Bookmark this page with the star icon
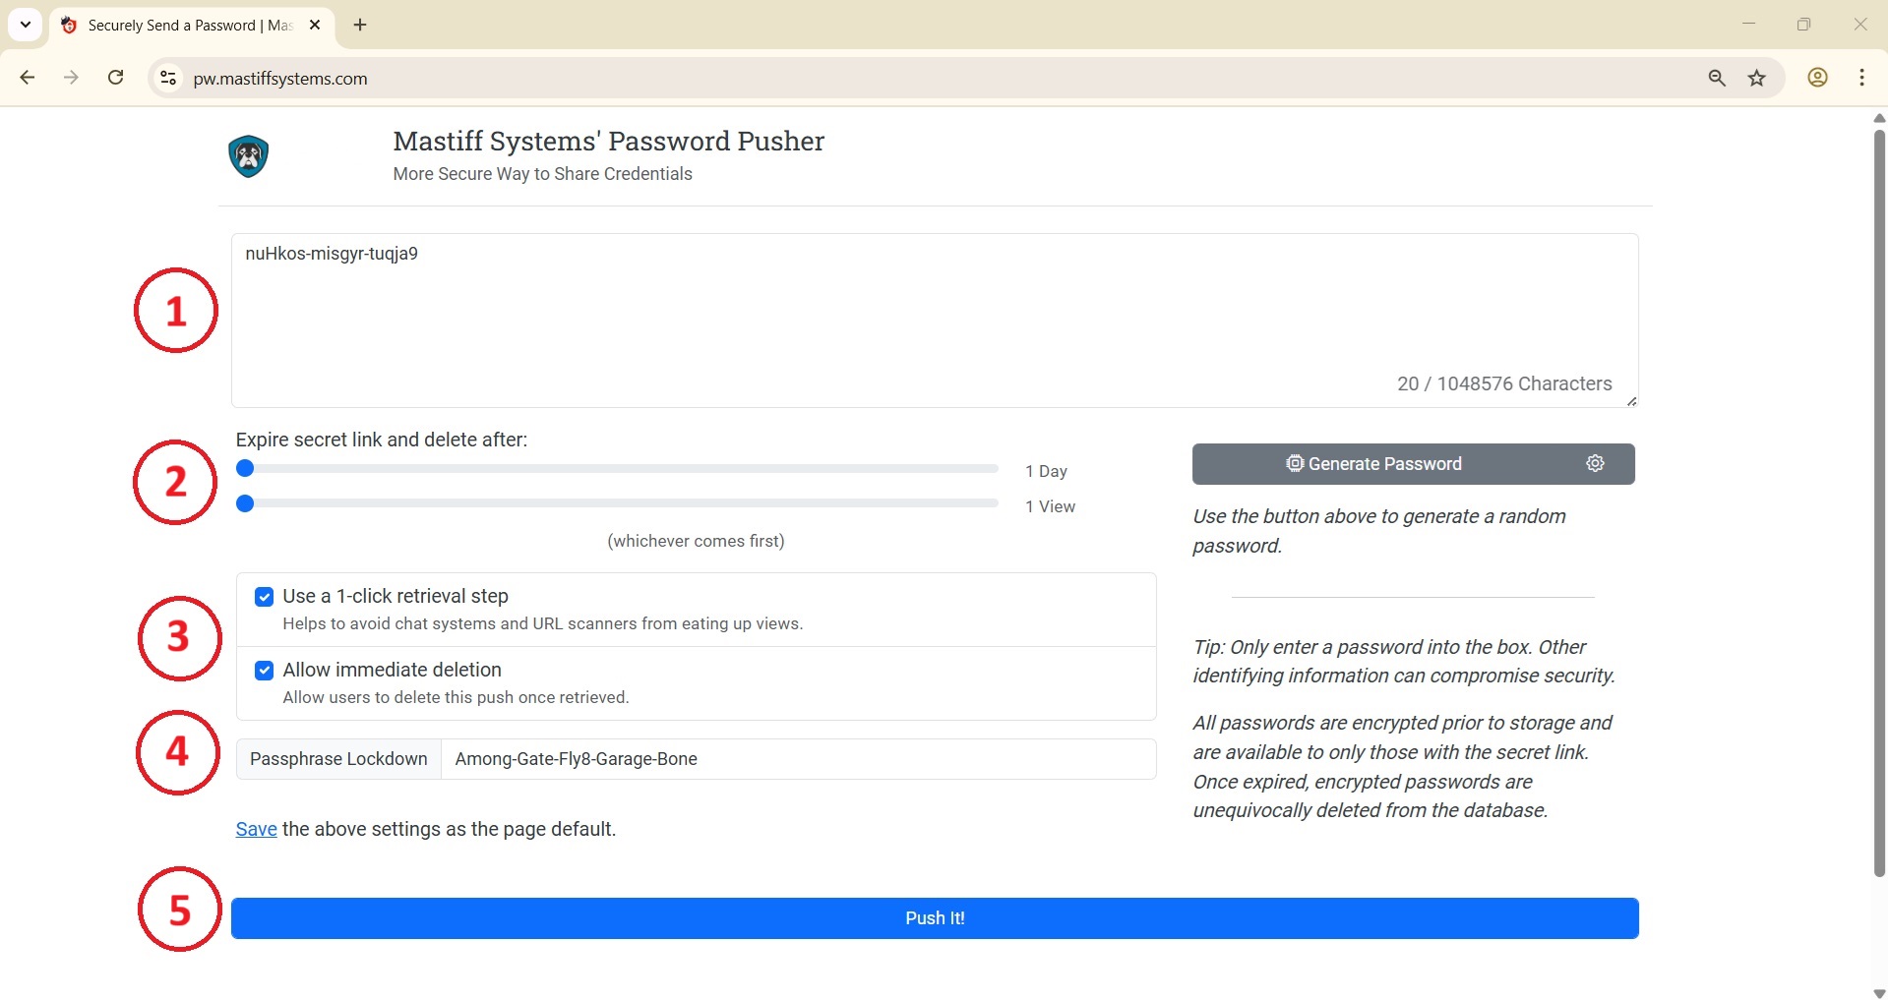Screen dimensions: 1888x1000 [1757, 79]
